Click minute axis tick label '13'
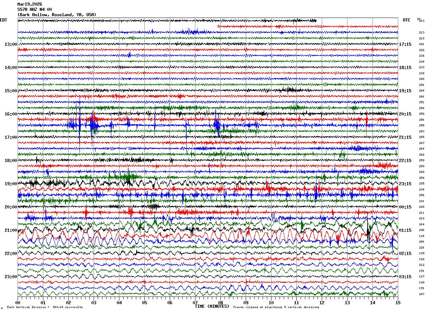The image size is (426, 312). click(x=347, y=302)
